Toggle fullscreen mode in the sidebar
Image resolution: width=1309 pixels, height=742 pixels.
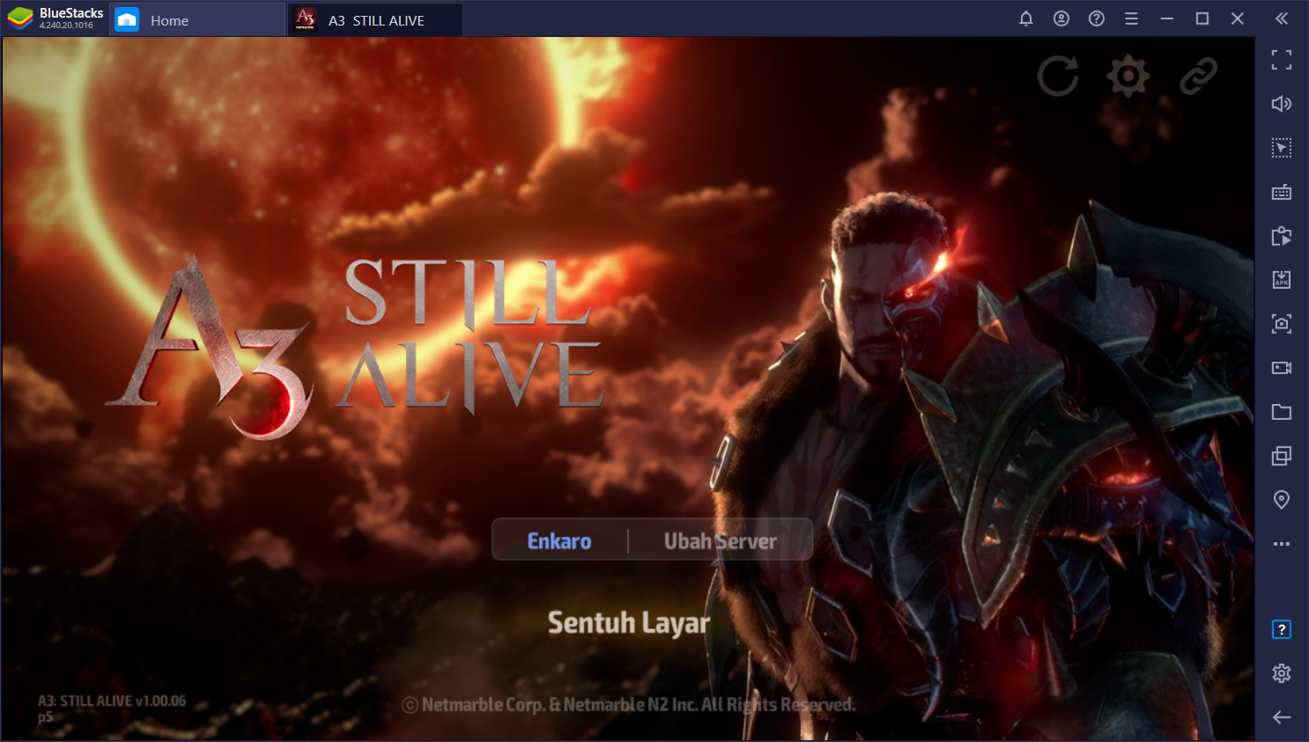coord(1282,60)
